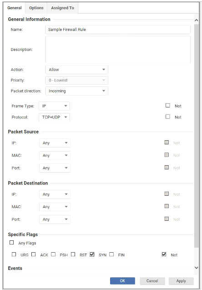Expand the Packet Source Port dropdown

tap(55, 168)
